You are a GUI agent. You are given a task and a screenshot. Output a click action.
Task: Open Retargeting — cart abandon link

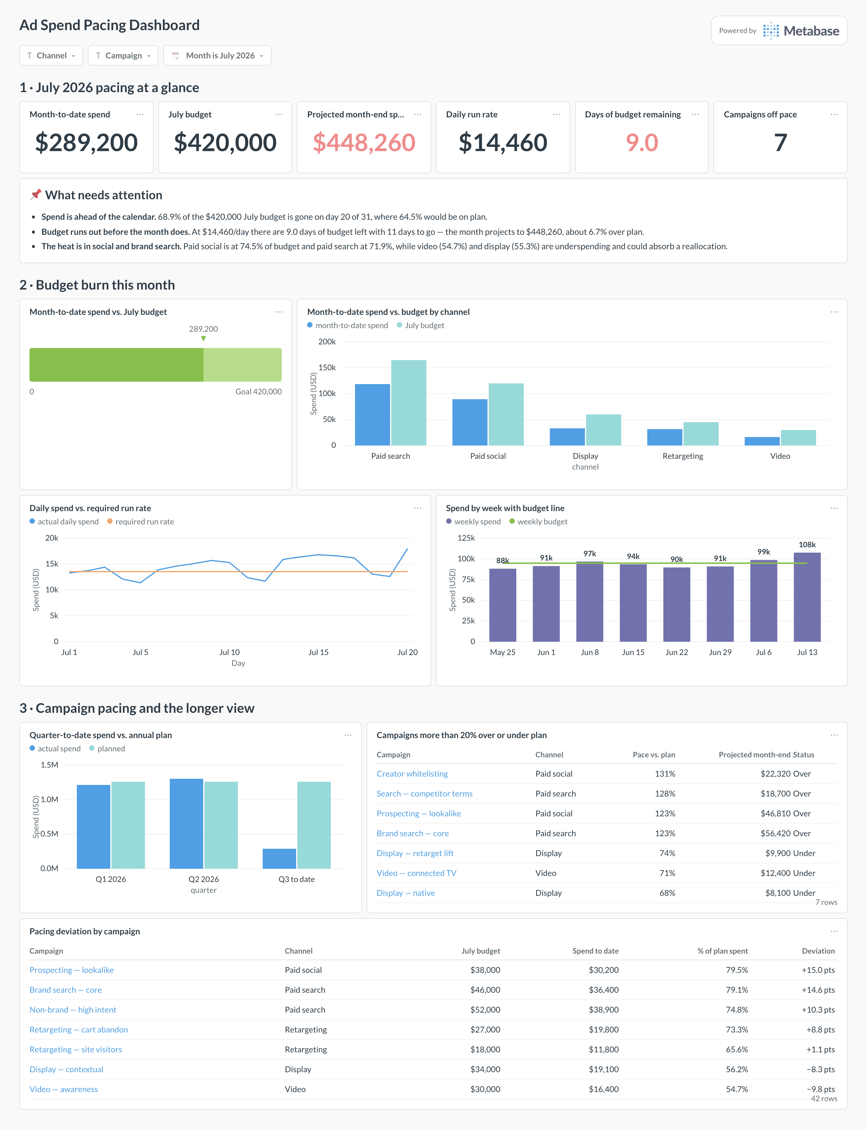[x=79, y=1030]
